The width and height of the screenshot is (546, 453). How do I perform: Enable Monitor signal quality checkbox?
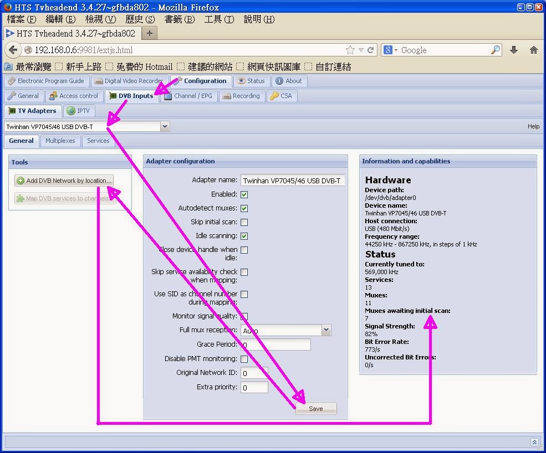click(x=244, y=317)
